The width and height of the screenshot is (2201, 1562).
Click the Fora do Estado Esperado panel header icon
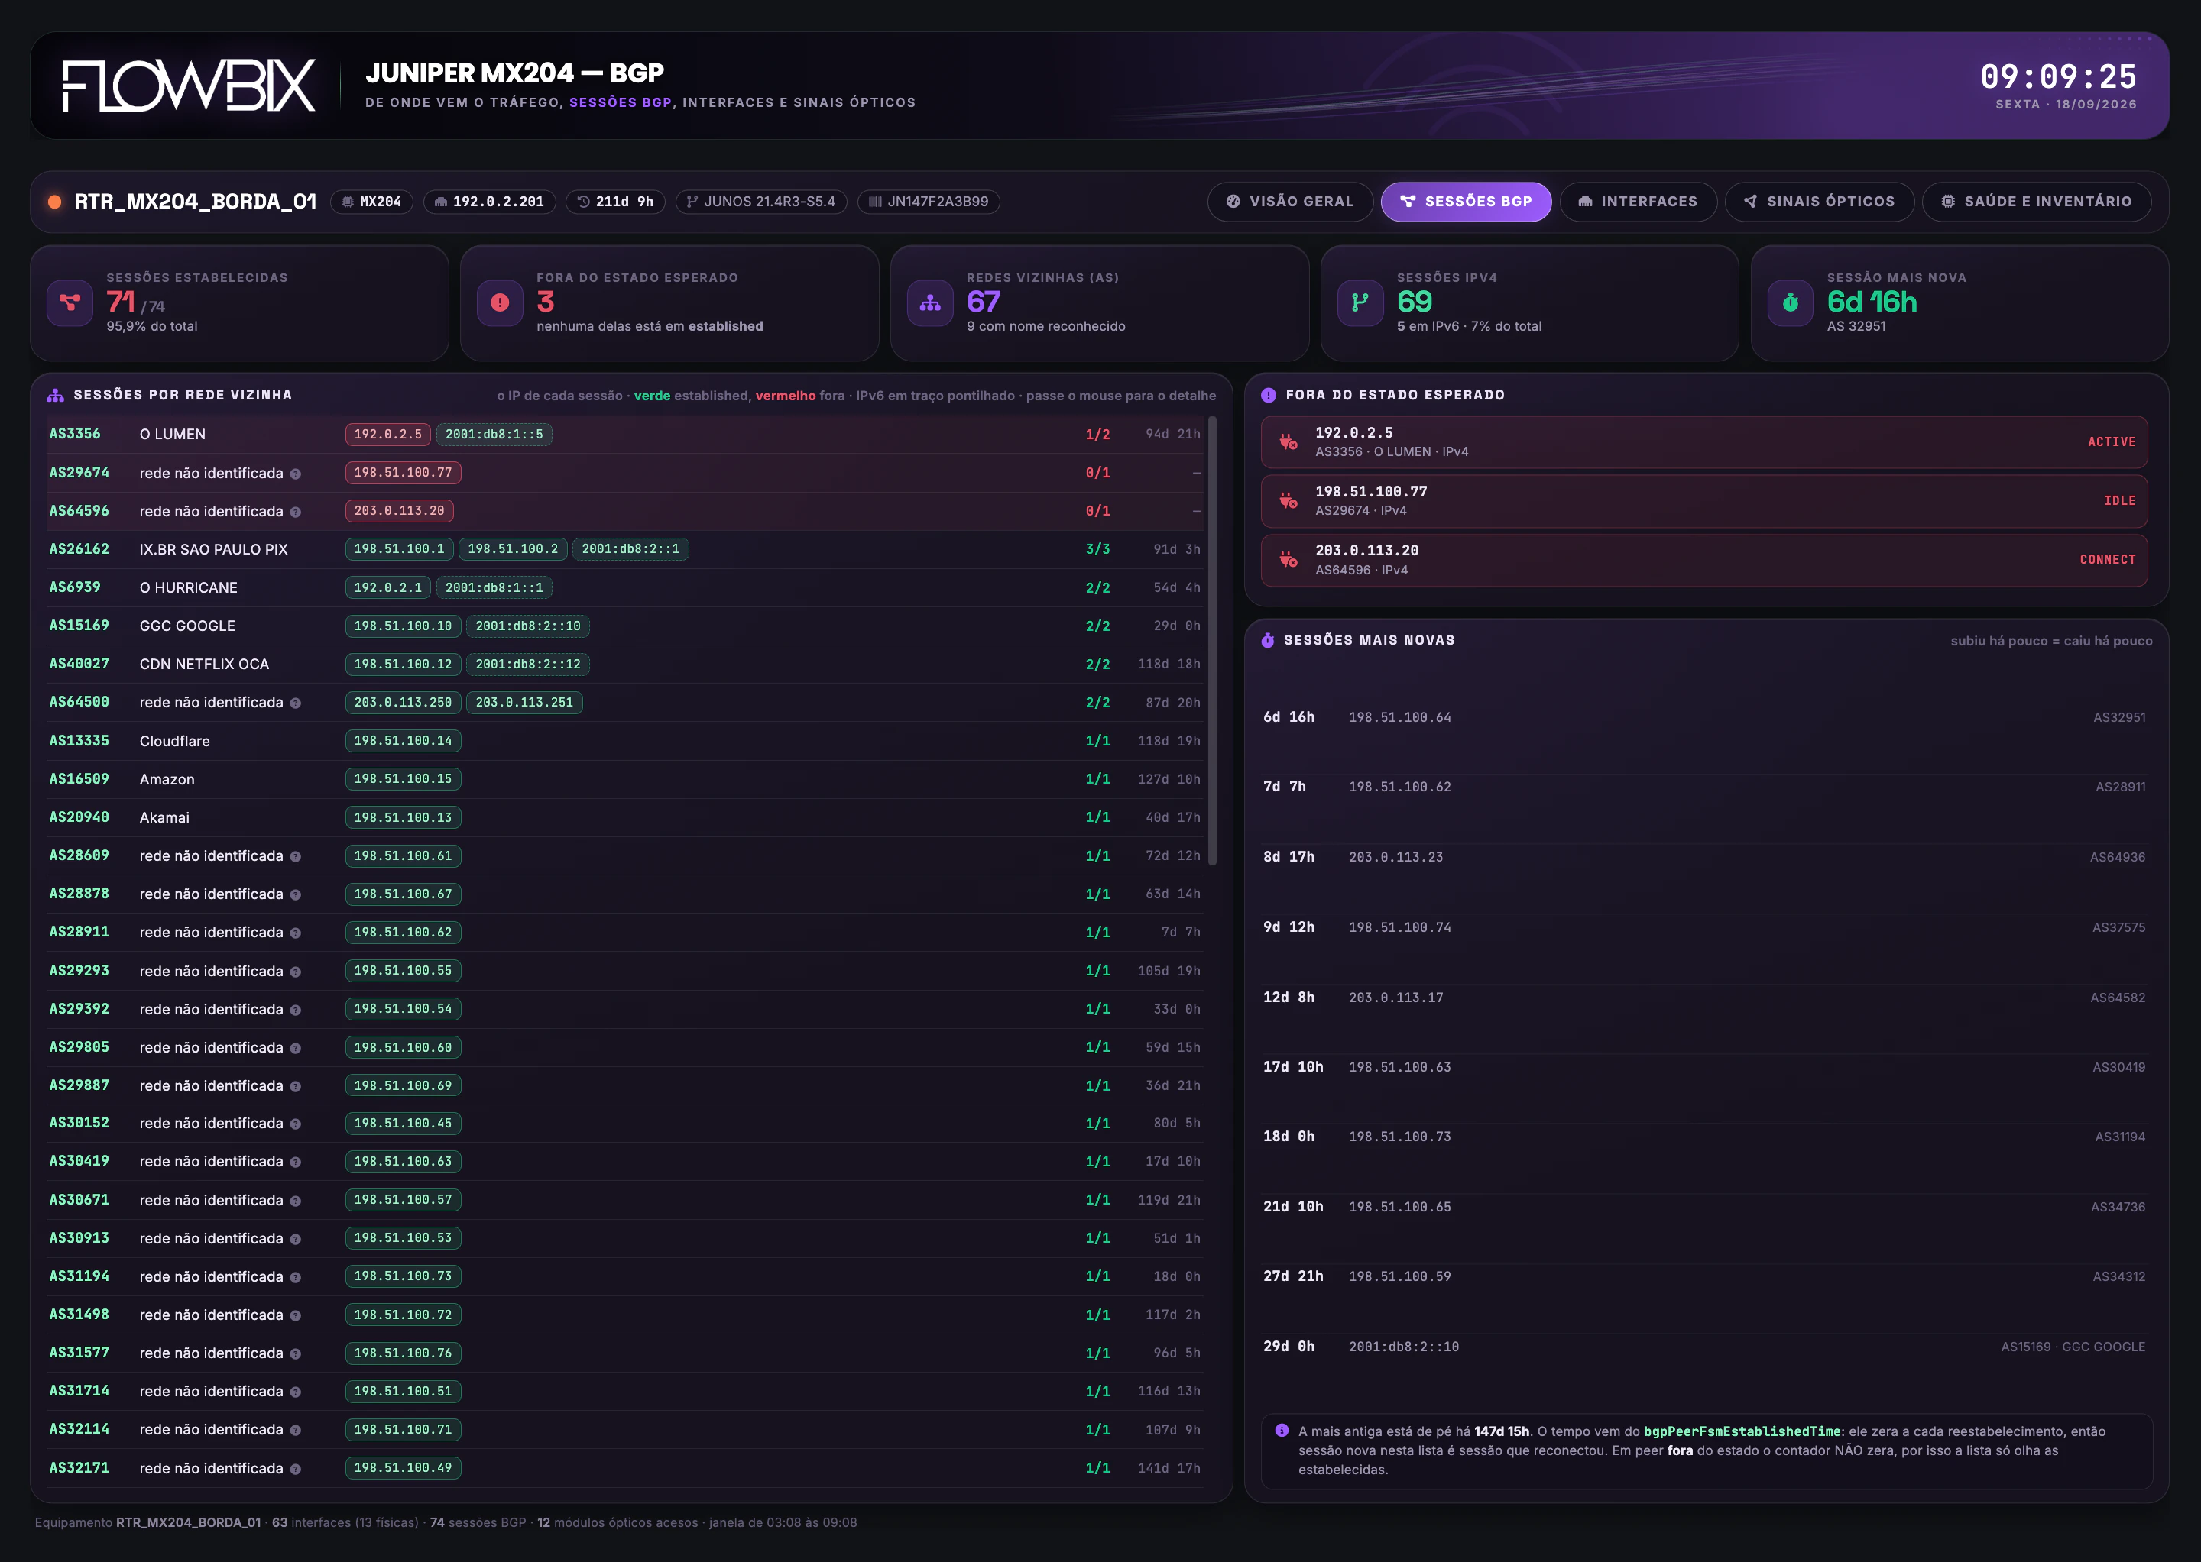coord(1269,396)
